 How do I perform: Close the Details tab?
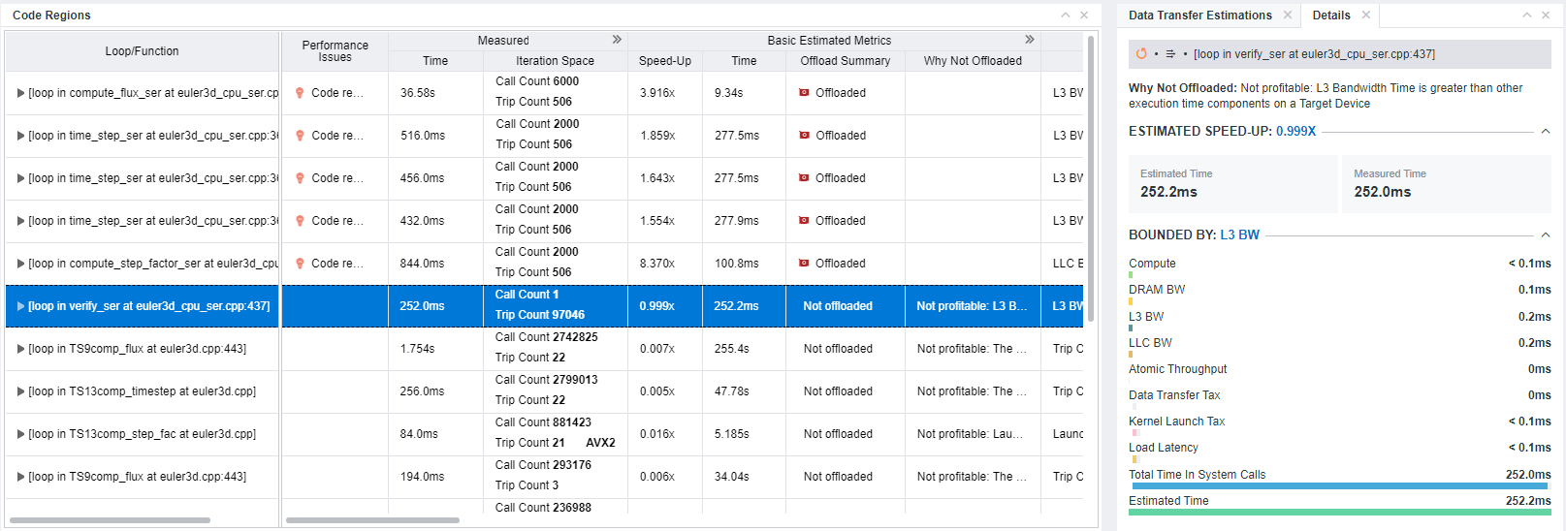coord(1366,16)
